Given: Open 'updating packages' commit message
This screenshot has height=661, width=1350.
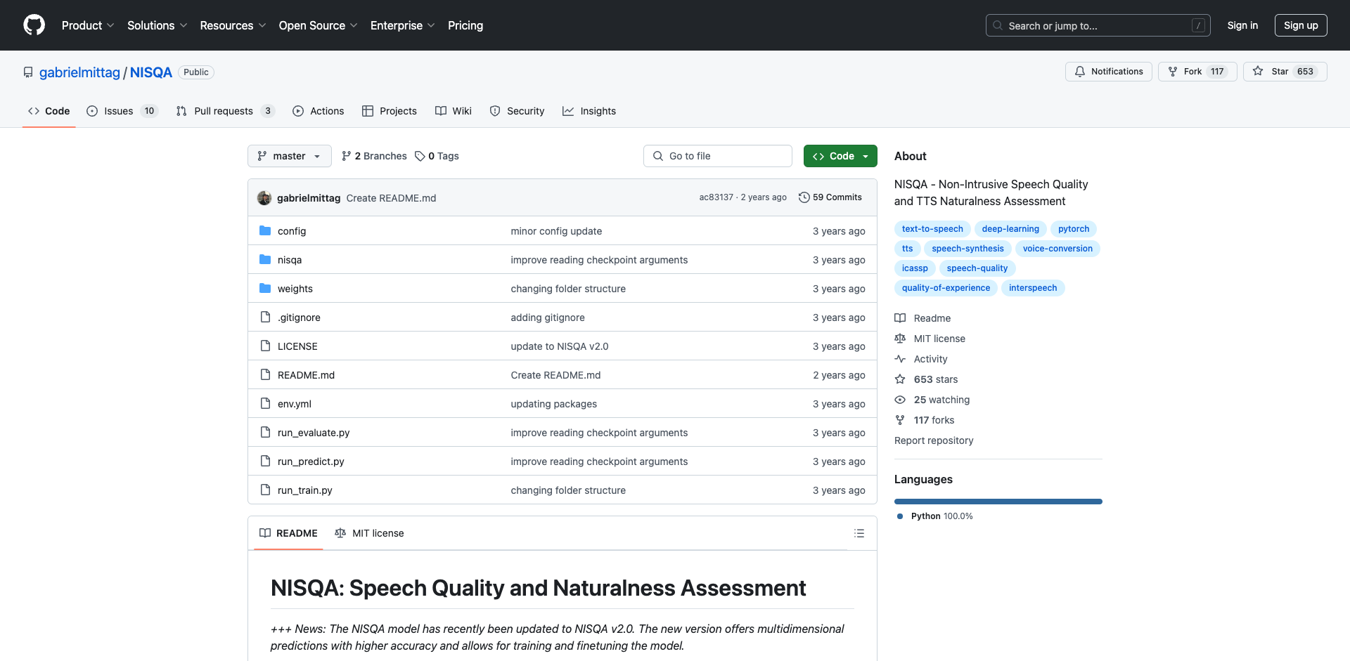Looking at the screenshot, I should click(554, 404).
